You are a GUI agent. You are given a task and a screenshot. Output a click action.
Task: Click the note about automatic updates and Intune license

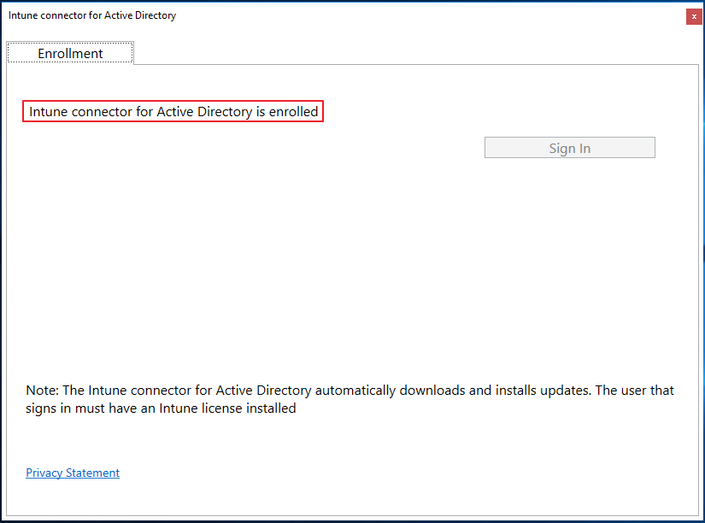[x=350, y=399]
